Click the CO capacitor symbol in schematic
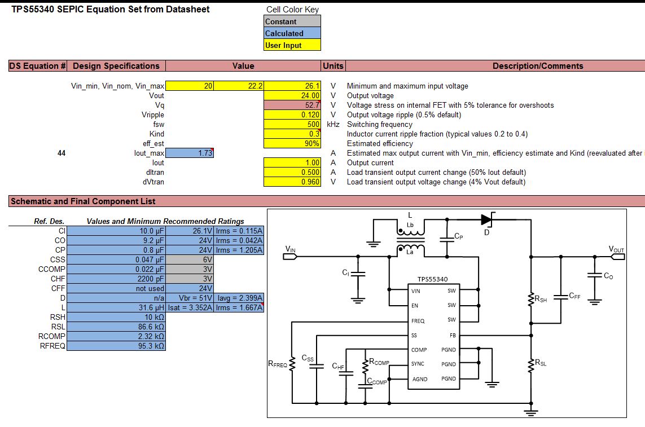Screen dimensions: 645x427 [594, 275]
